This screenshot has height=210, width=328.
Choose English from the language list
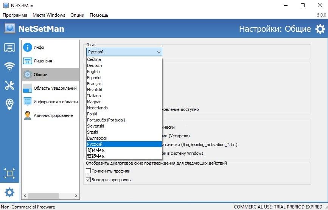click(93, 72)
